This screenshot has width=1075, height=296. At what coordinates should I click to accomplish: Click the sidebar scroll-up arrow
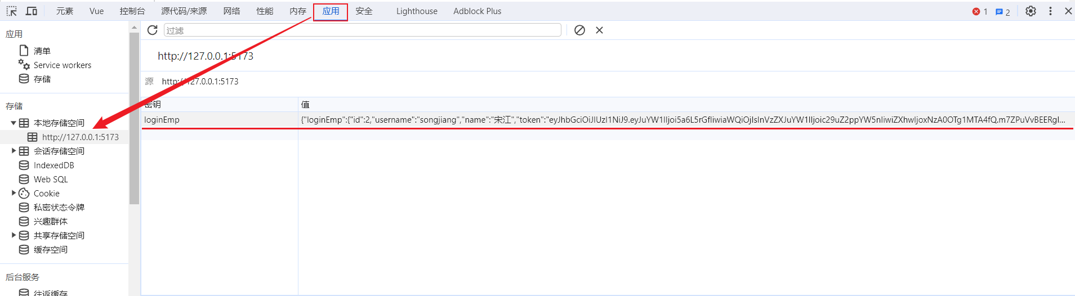point(134,27)
